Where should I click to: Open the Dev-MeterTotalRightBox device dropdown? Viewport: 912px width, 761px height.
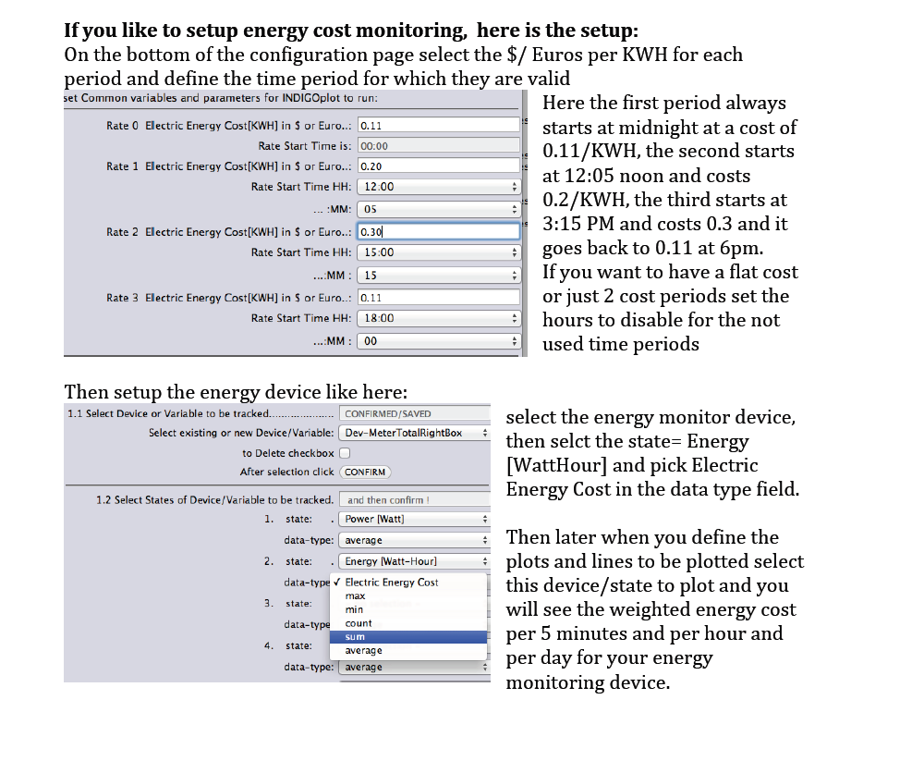pyautogui.click(x=414, y=433)
